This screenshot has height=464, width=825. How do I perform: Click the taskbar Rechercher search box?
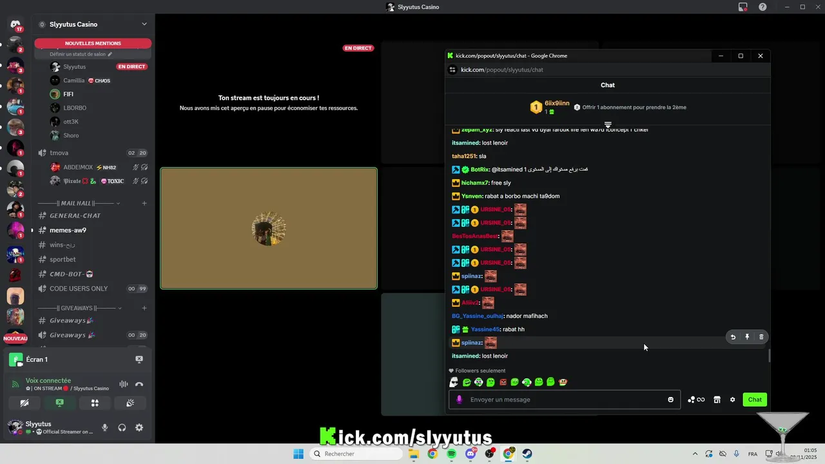tap(356, 454)
